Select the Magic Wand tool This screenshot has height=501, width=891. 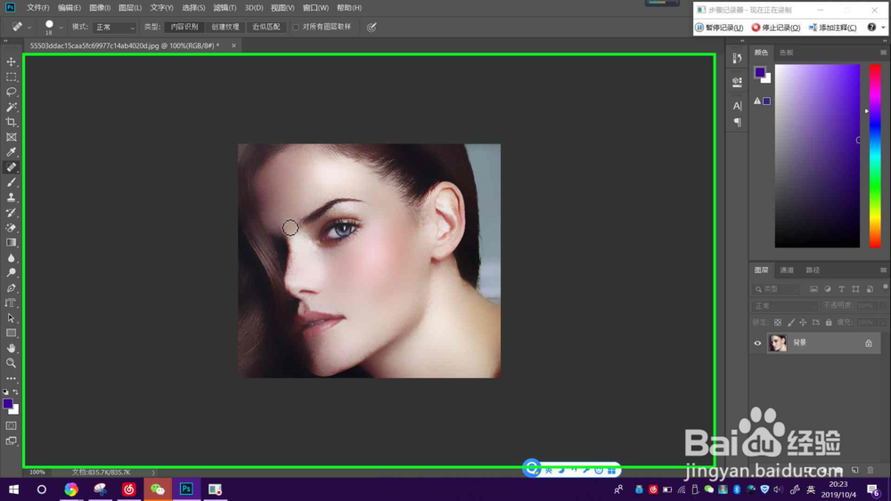pos(11,107)
